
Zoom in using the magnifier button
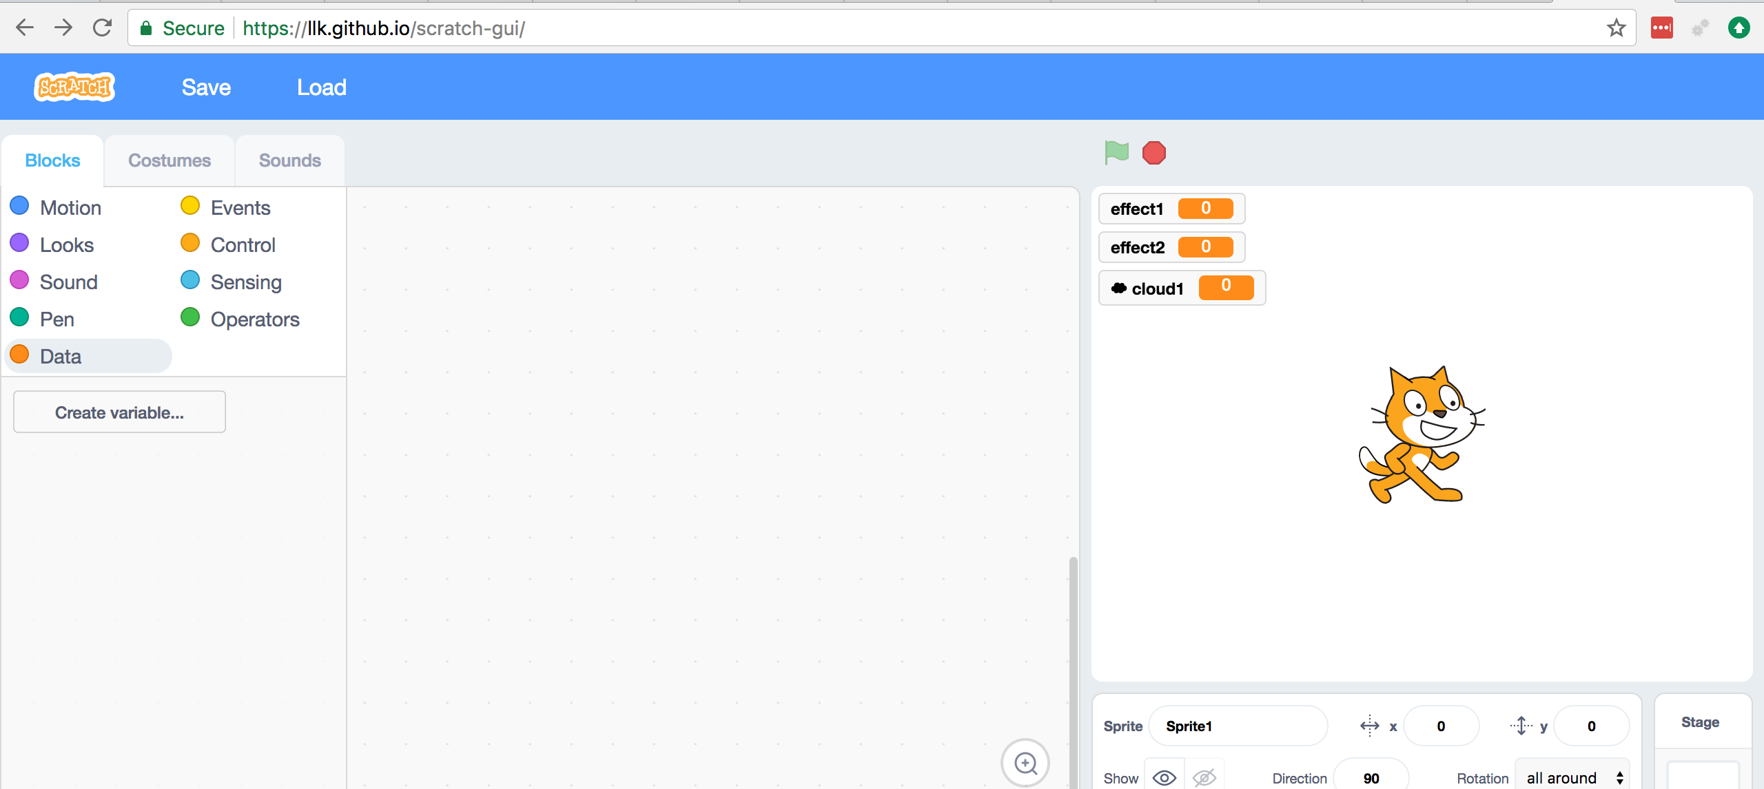(1025, 762)
